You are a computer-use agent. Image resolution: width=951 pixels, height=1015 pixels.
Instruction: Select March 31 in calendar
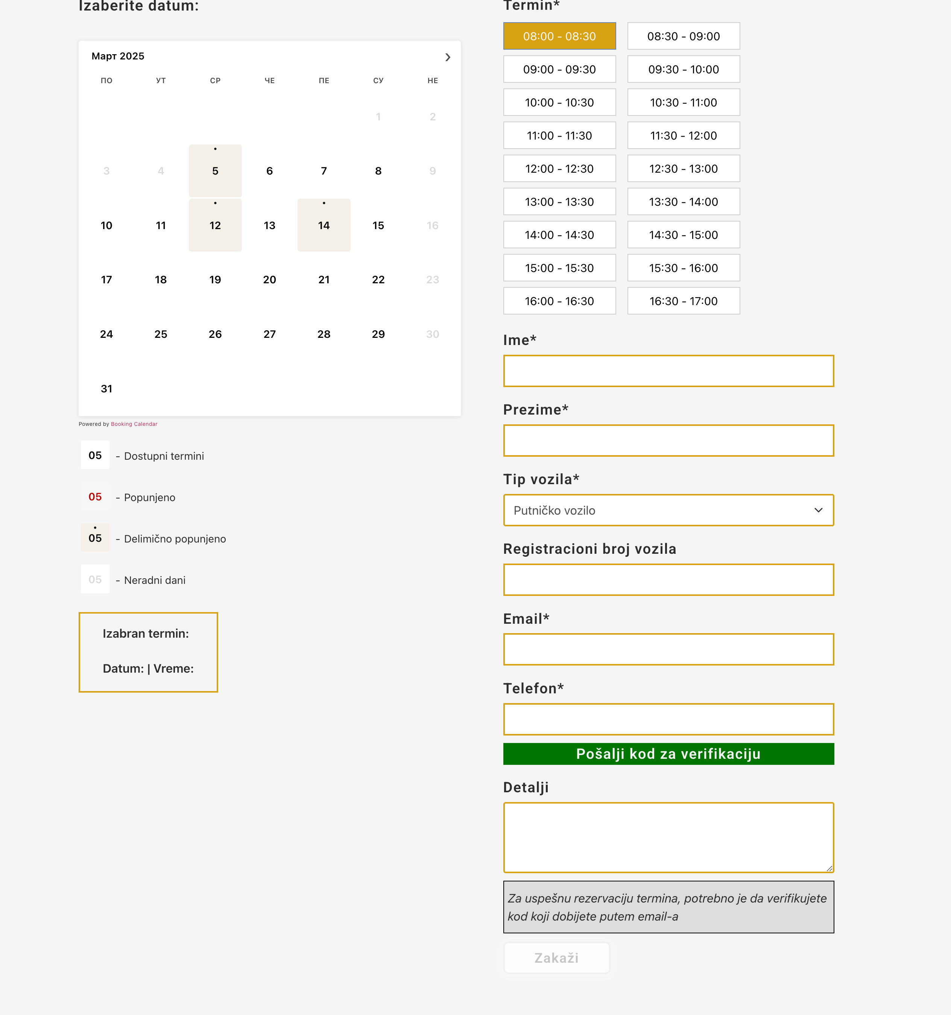click(106, 389)
